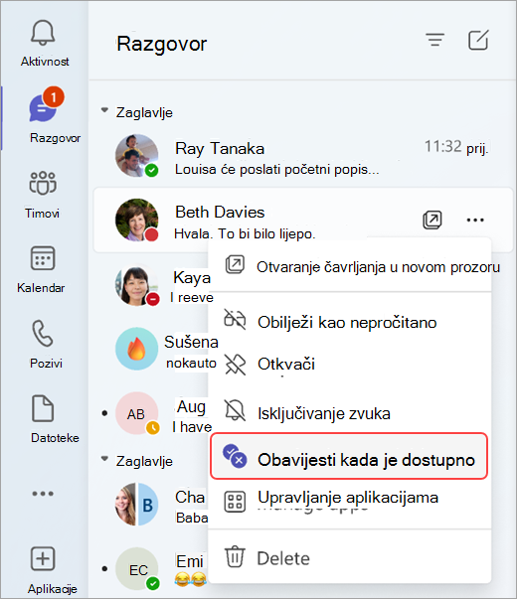Screen dimensions: 517x599
Task: Open the Timovi teams icon
Action: pyautogui.click(x=43, y=183)
